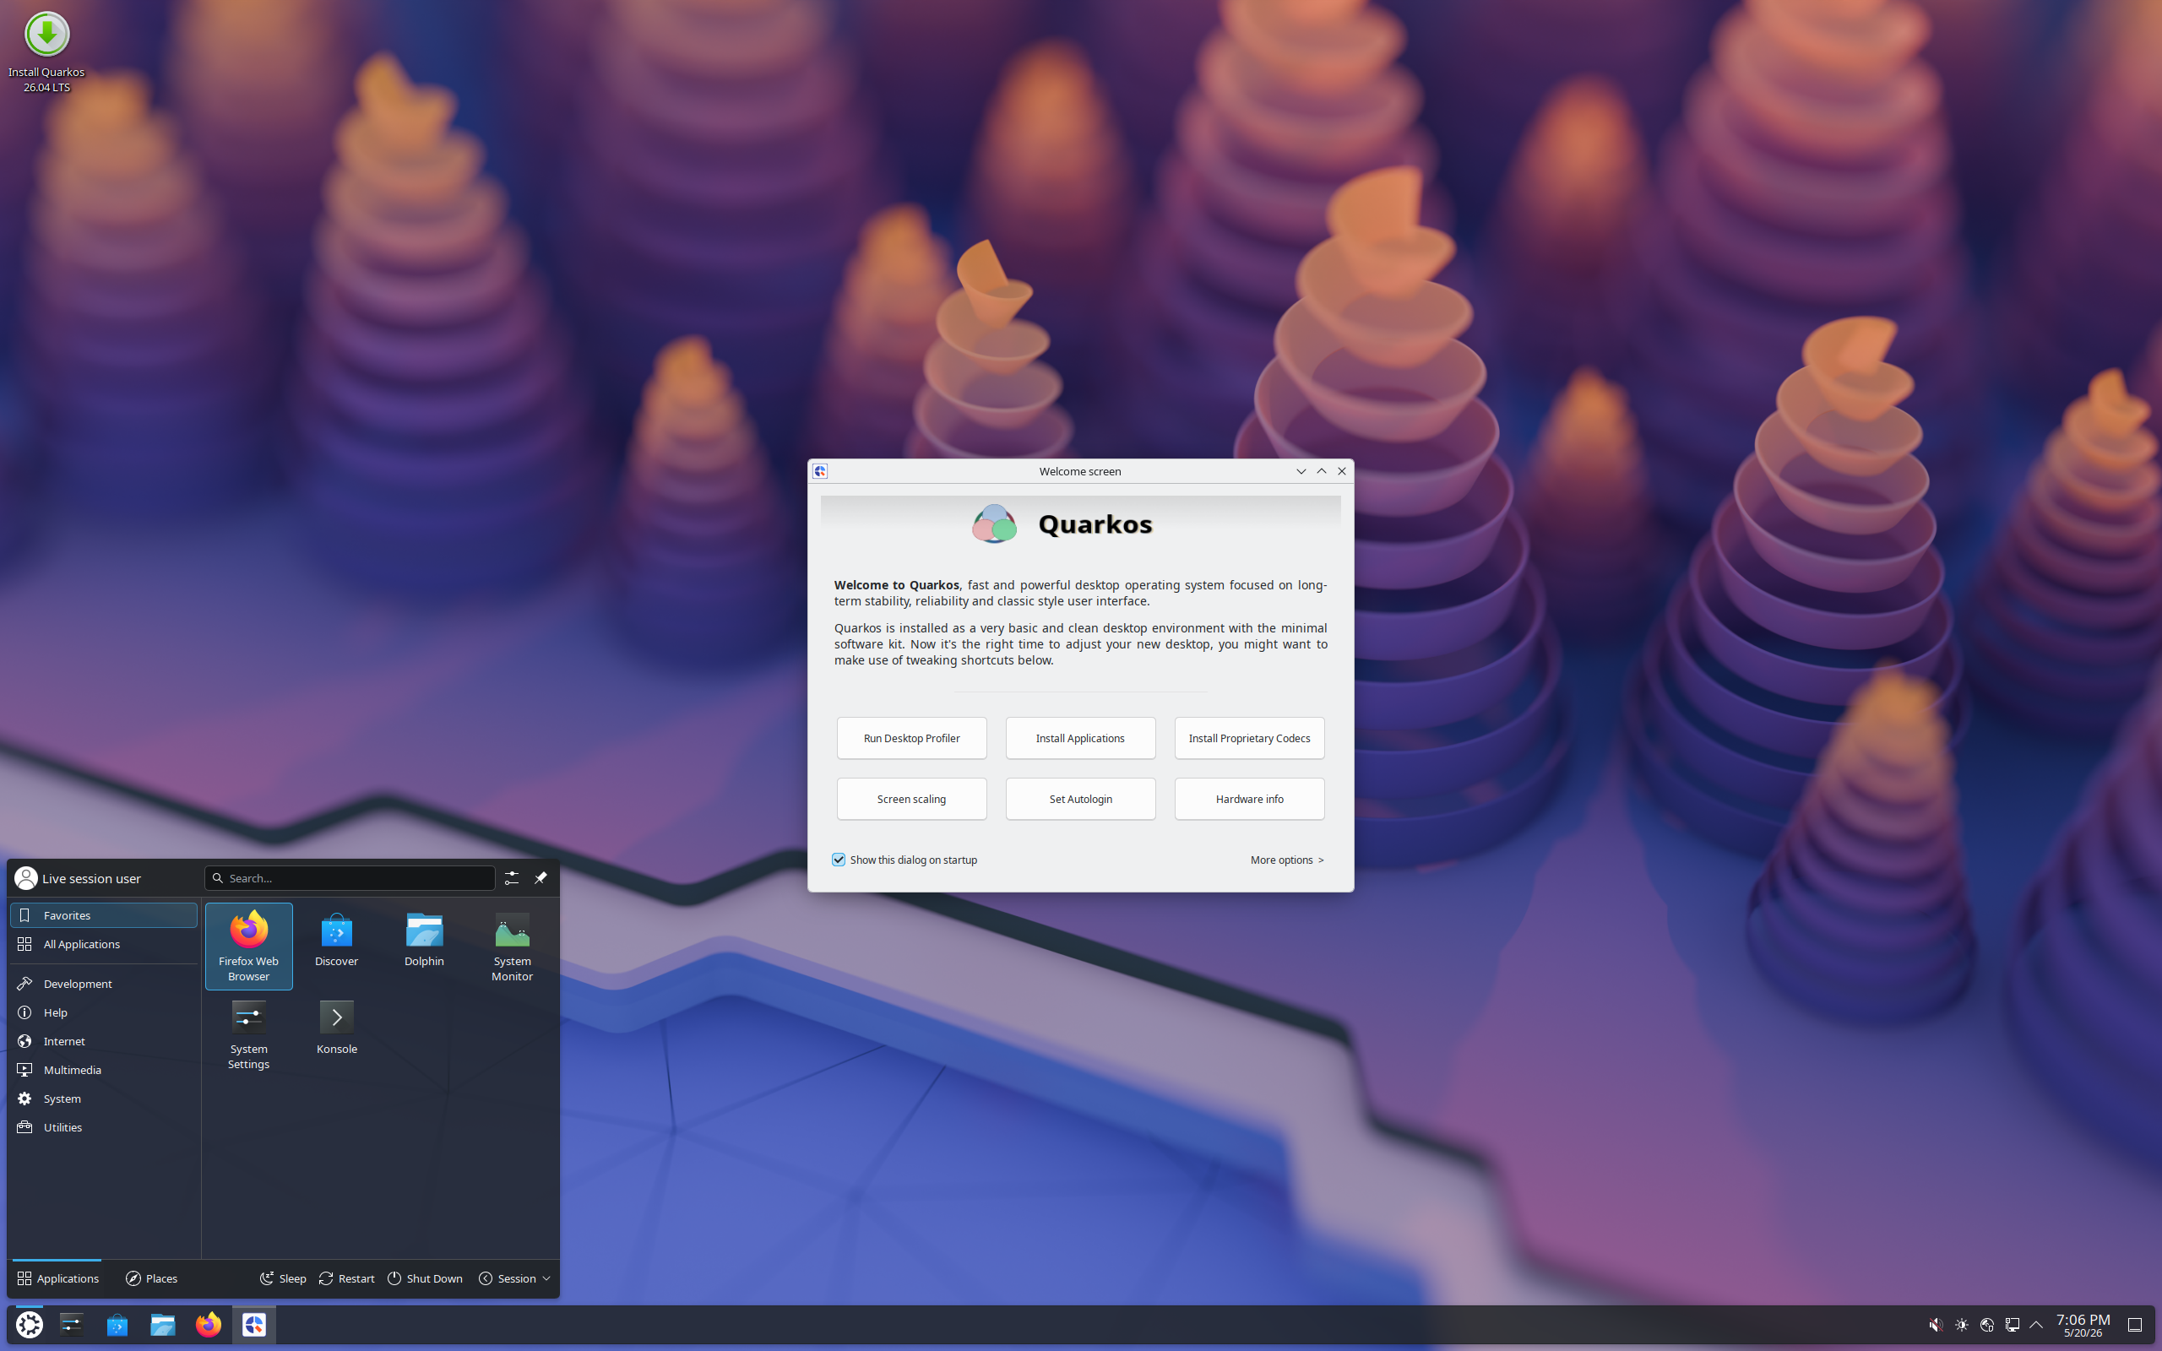The height and width of the screenshot is (1351, 2162).
Task: Open the audio volume tray icon
Action: coord(1935,1325)
